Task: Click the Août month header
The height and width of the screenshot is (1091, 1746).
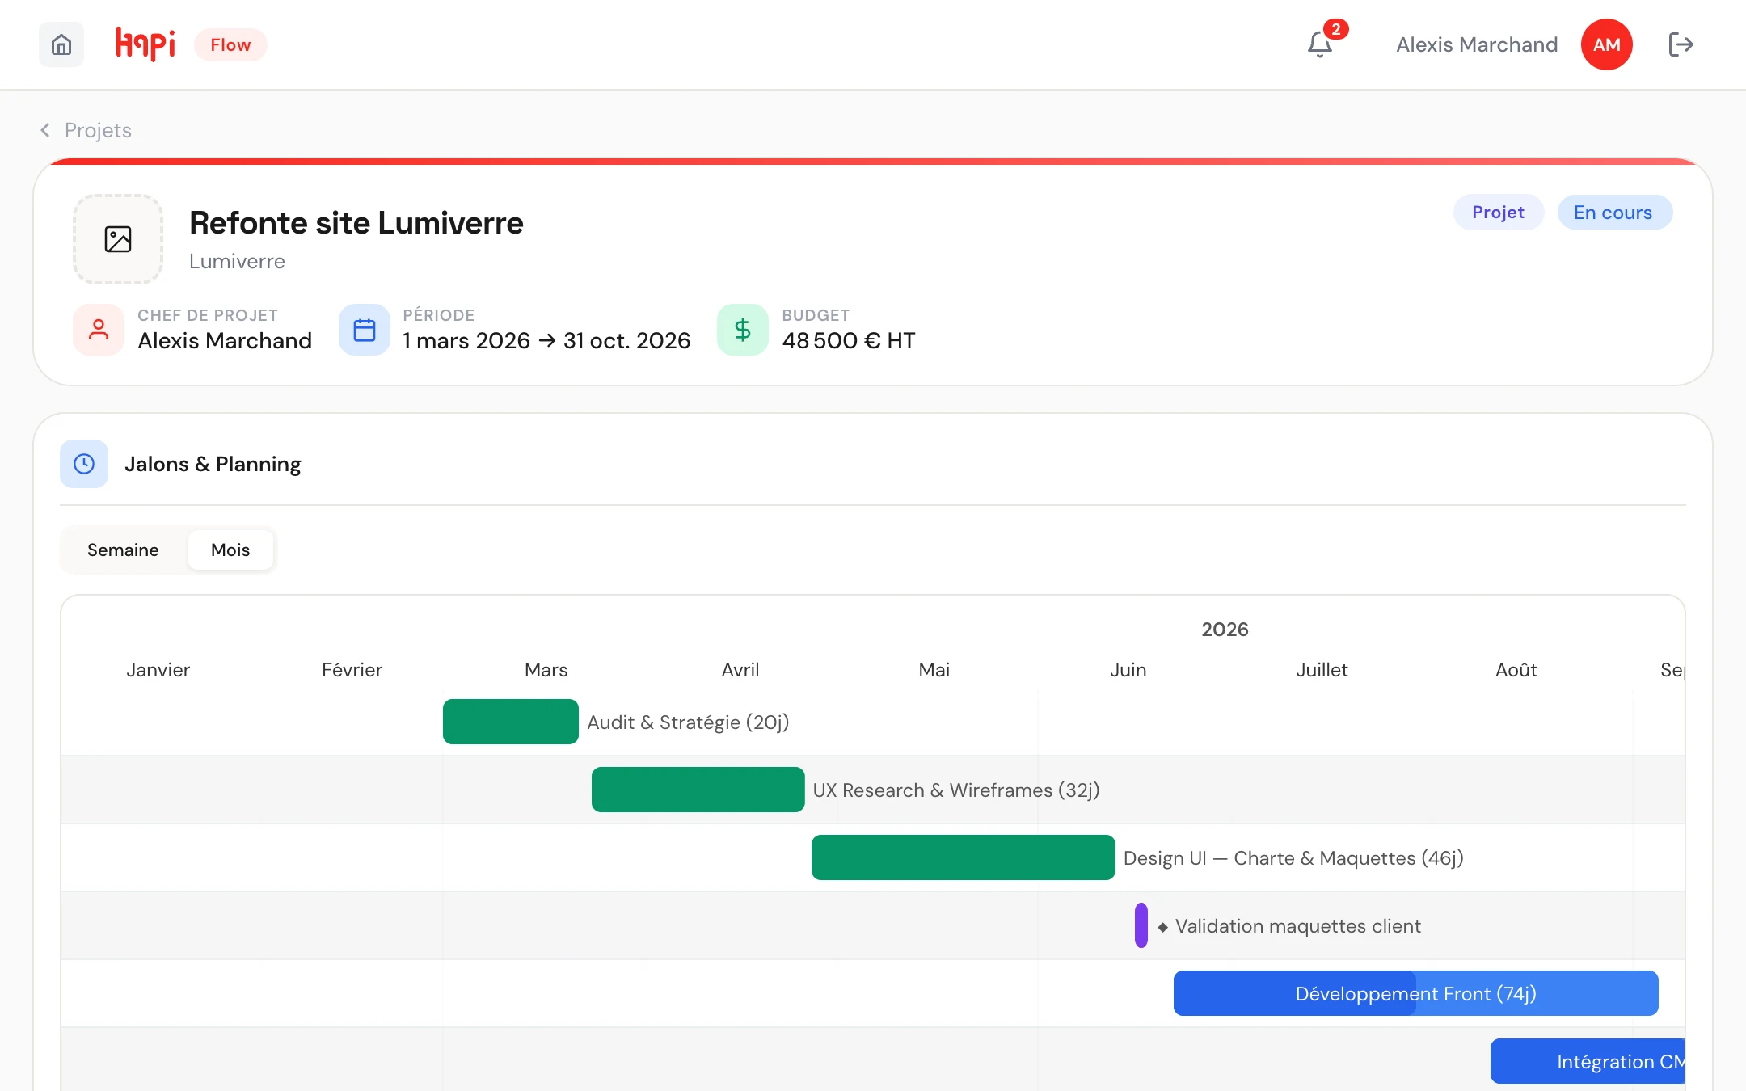Action: coord(1516,669)
